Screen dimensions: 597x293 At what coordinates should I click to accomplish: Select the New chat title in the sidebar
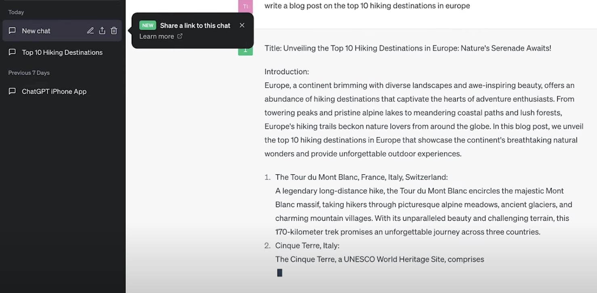36,31
